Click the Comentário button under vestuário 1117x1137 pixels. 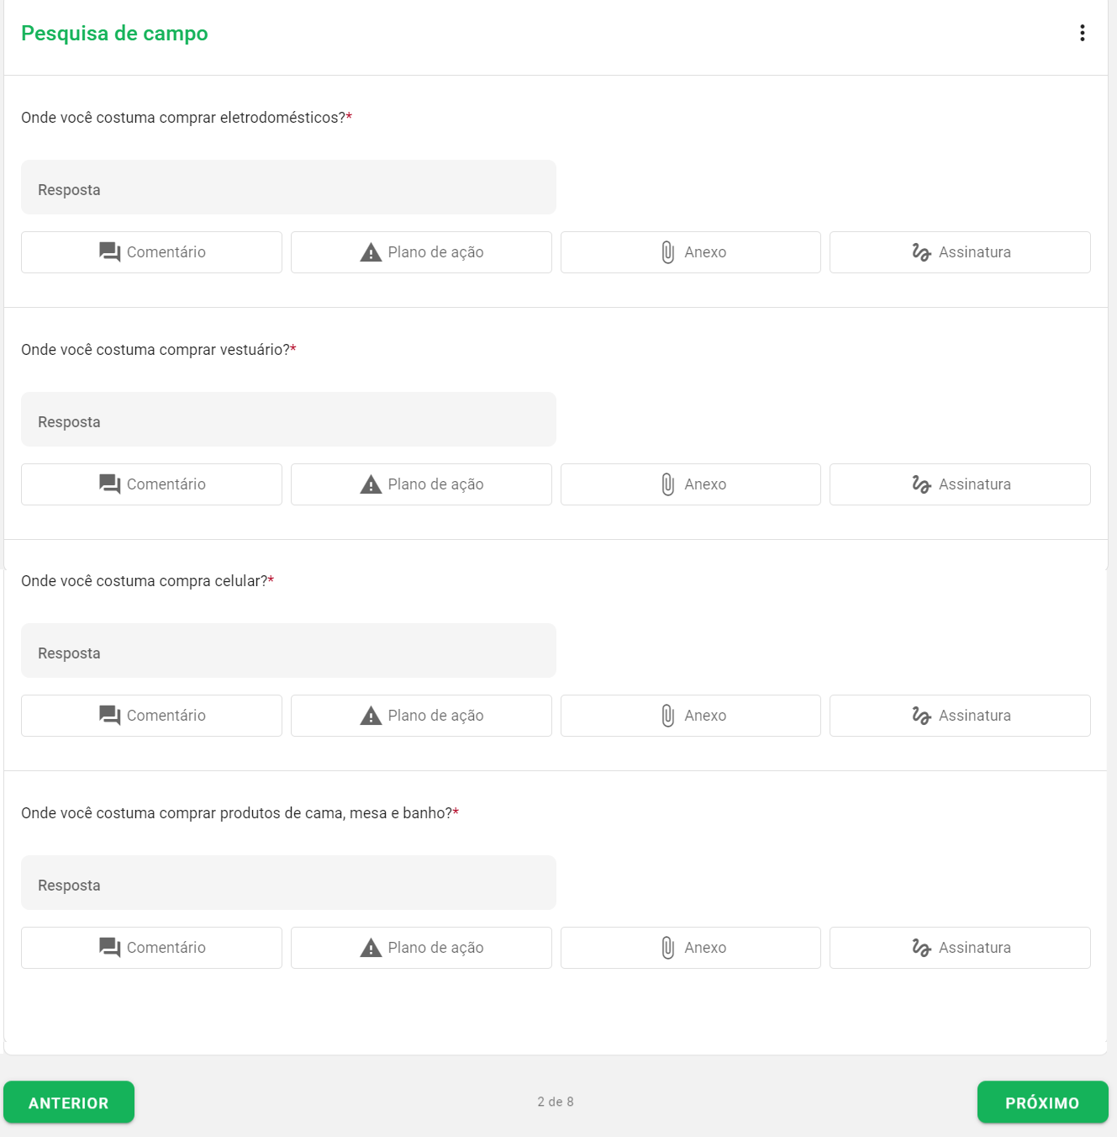point(151,484)
